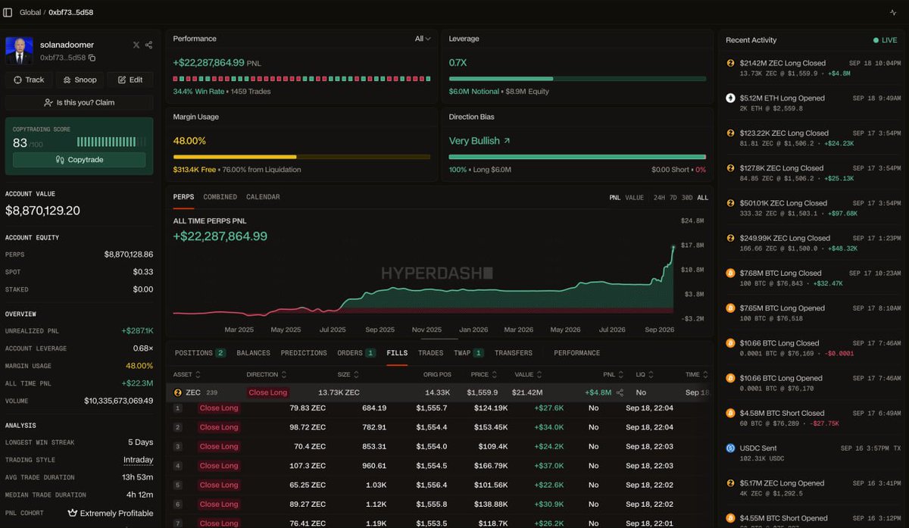
Task: Click the BTC icon of $4.58M Short Closed
Action: pyautogui.click(x=731, y=414)
